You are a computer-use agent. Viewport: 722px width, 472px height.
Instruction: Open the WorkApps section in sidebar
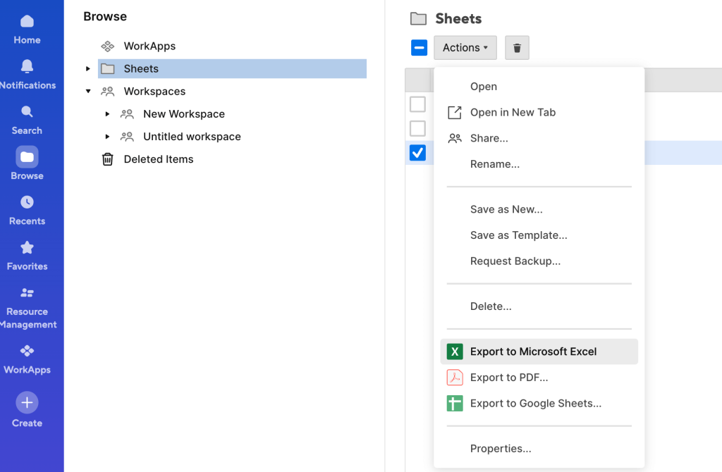coord(27,359)
